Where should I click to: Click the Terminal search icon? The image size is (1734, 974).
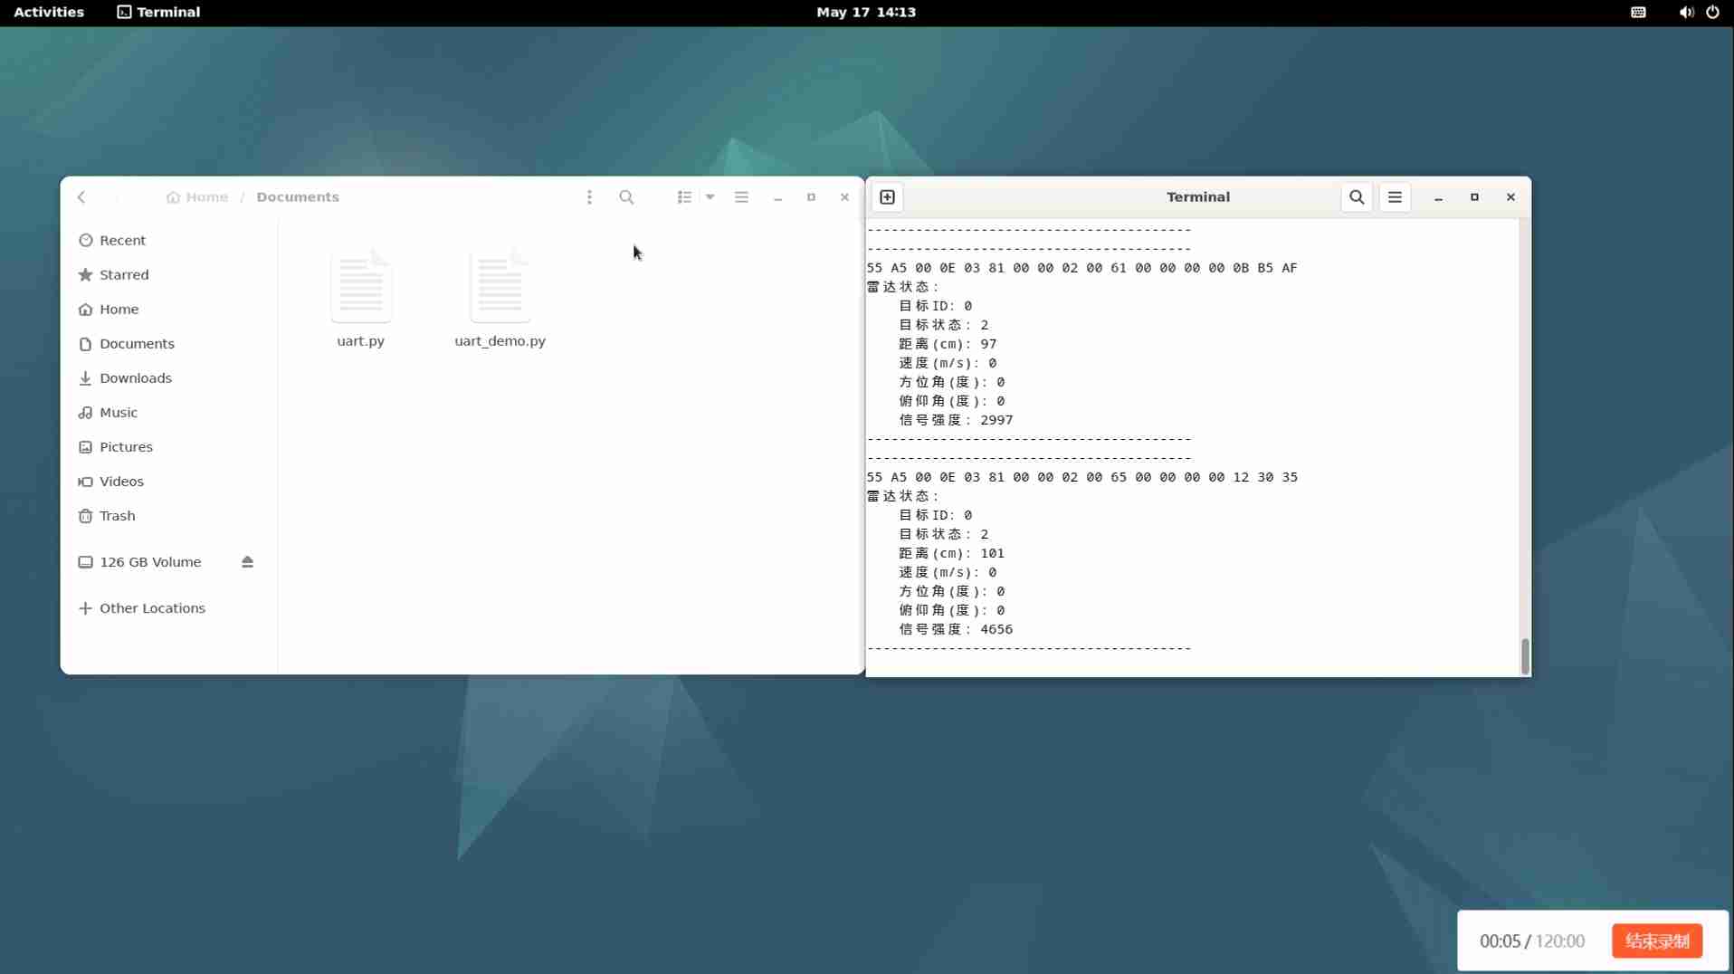(1356, 197)
